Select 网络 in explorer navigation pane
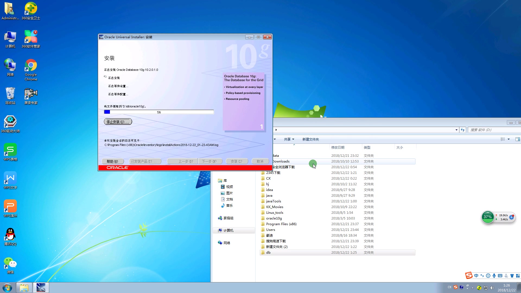Image resolution: width=521 pixels, height=293 pixels. point(224,243)
